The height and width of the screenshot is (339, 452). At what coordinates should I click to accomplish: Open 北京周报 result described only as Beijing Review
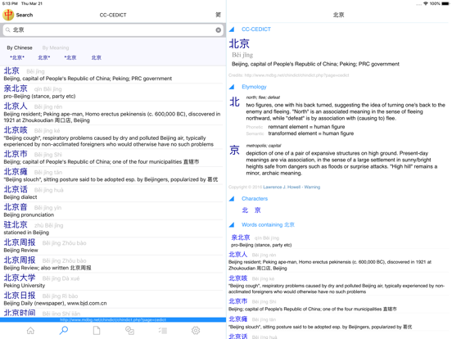pyautogui.click(x=113, y=246)
